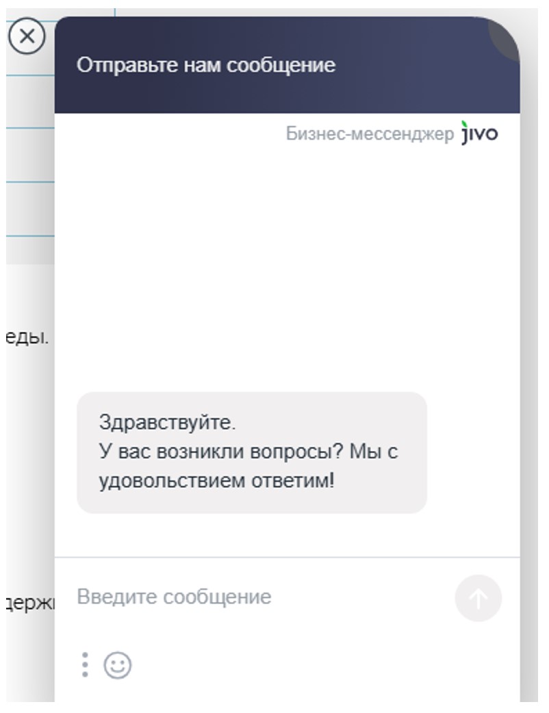Click the green Jivo logo
The width and height of the screenshot is (549, 713).
point(479,133)
